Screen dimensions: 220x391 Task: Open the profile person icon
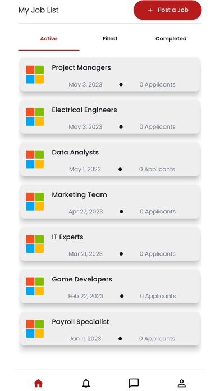click(x=182, y=383)
